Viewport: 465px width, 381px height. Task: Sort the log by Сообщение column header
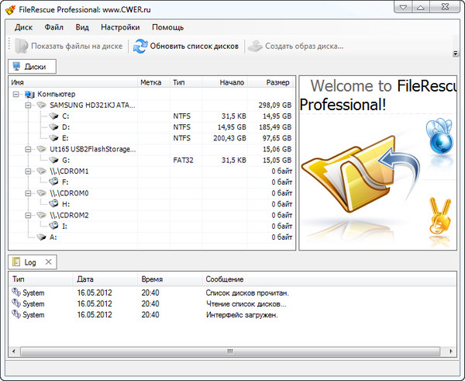point(225,279)
